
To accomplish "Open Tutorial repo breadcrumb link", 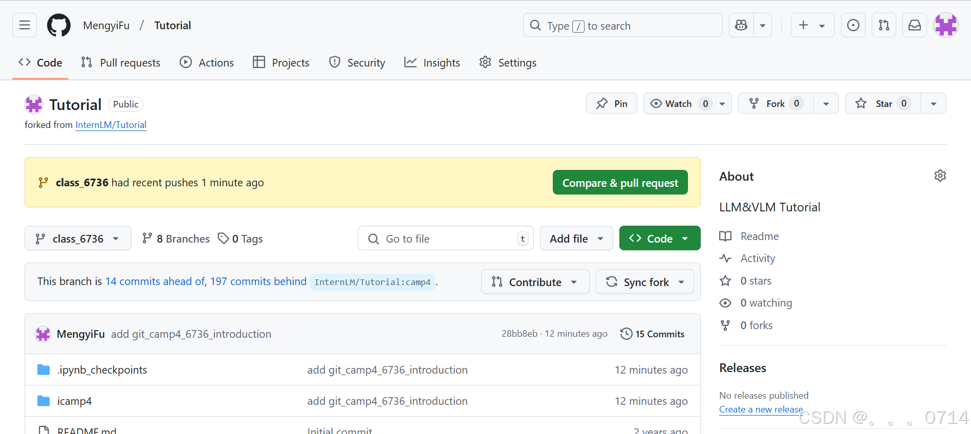I will [172, 26].
